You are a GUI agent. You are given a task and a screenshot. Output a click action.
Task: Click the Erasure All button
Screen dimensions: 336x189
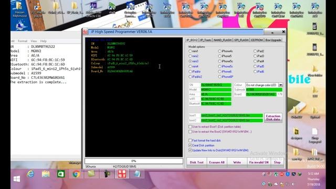click(x=217, y=162)
